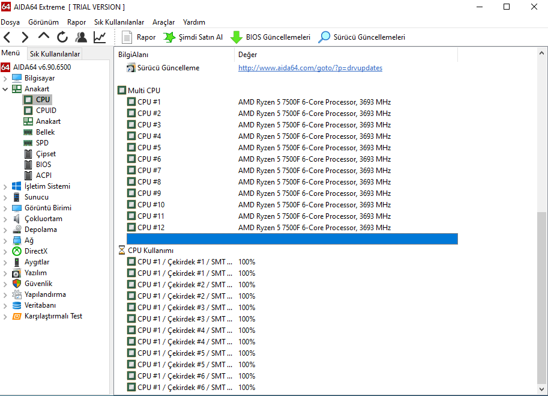Click the Çokluortam speaker icon
The height and width of the screenshot is (396, 548).
tap(16, 219)
